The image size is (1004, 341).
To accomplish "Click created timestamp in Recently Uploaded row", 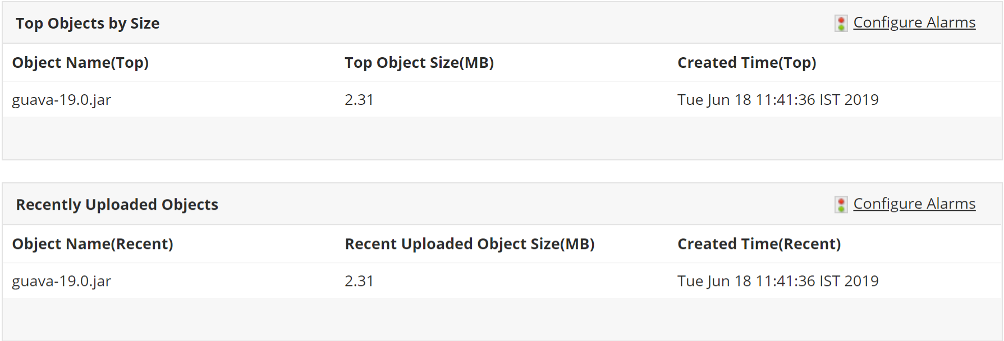I will tap(778, 281).
